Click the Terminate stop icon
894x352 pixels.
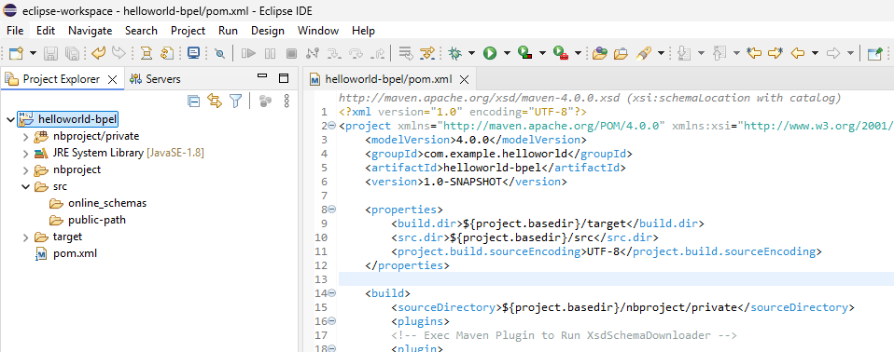(291, 53)
